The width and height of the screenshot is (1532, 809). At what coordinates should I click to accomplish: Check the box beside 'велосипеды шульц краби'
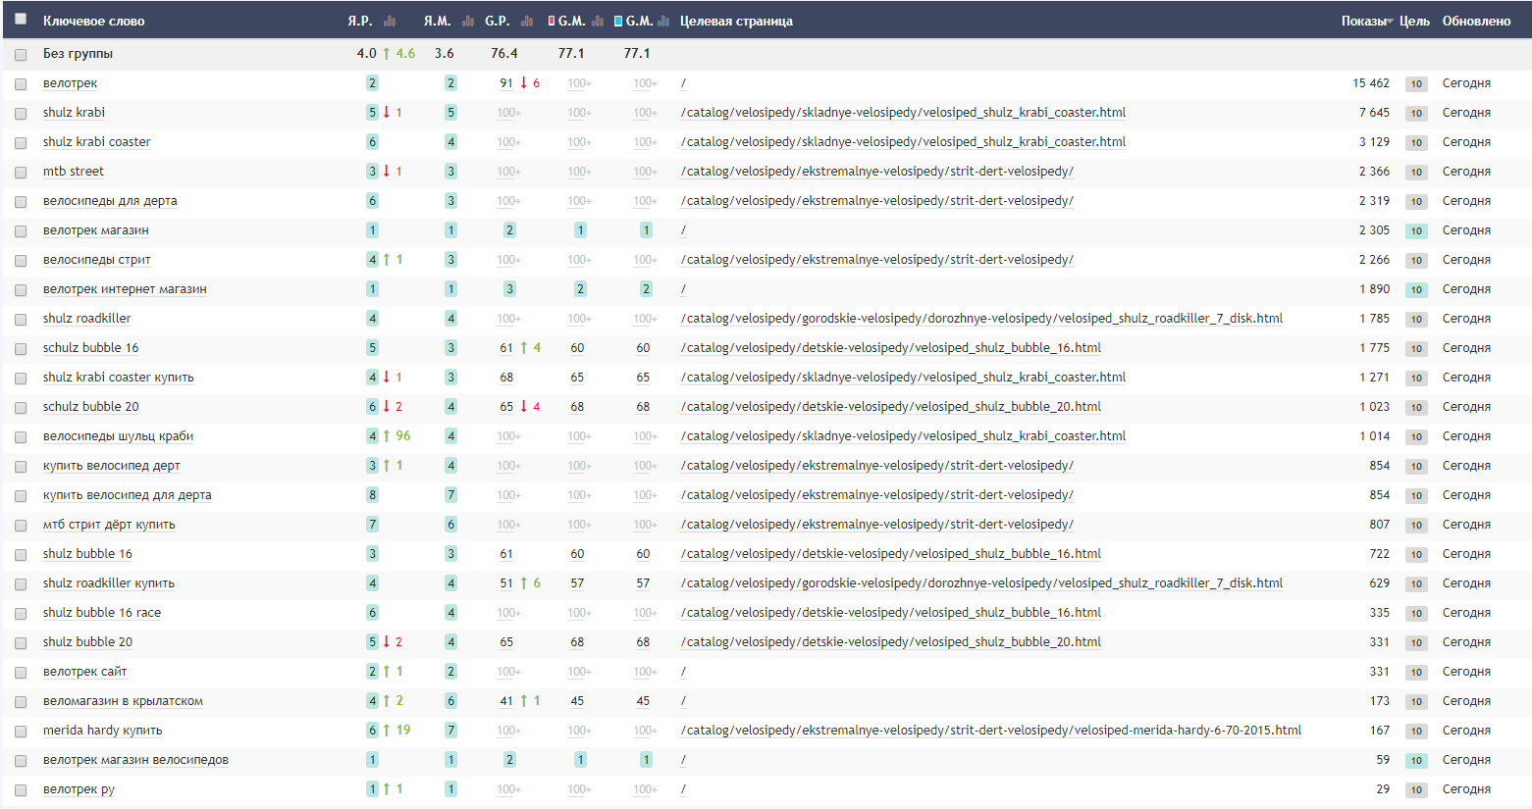(21, 436)
